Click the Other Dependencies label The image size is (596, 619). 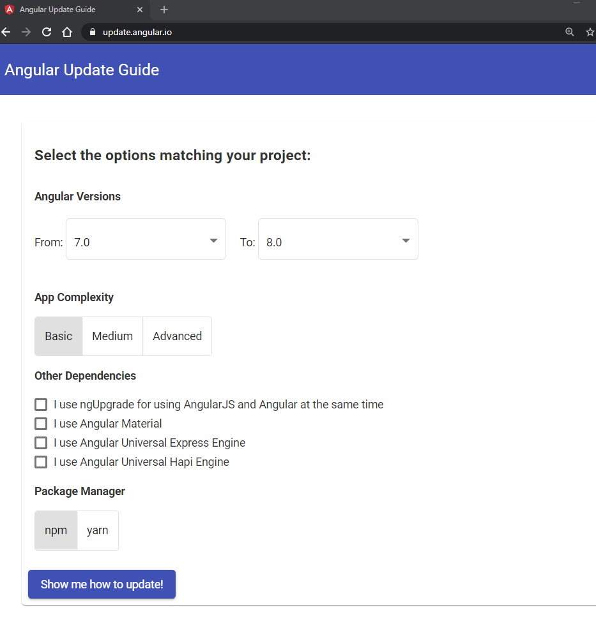pyautogui.click(x=86, y=375)
